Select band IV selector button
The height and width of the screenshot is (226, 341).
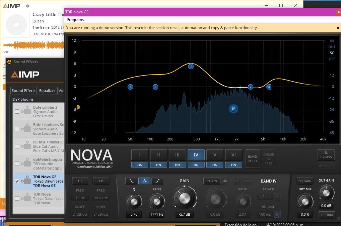[x=196, y=155]
